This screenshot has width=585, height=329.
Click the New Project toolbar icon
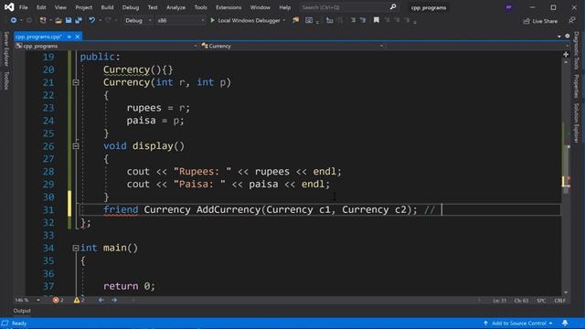43,20
